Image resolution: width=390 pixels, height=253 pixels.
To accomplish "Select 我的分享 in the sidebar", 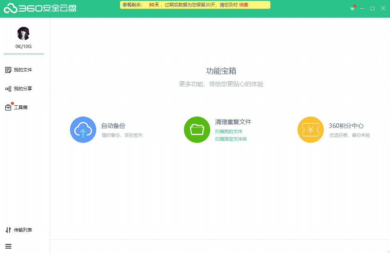I will click(23, 89).
